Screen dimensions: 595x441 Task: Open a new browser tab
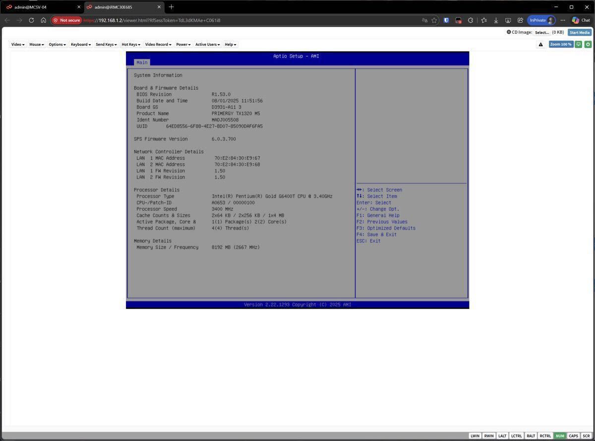(171, 7)
